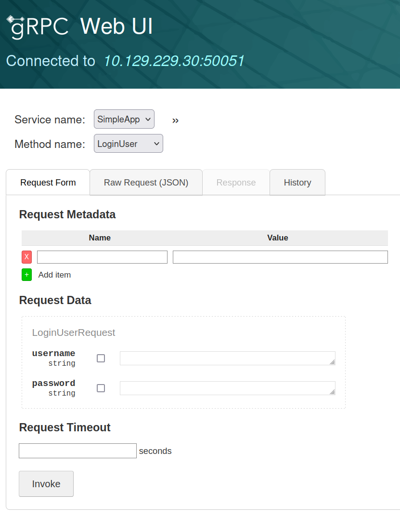Select the Response tab
The height and width of the screenshot is (519, 400).
[x=236, y=183]
